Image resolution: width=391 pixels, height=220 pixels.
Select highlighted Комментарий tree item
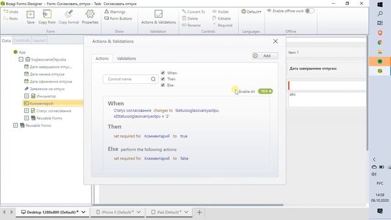click(53, 103)
